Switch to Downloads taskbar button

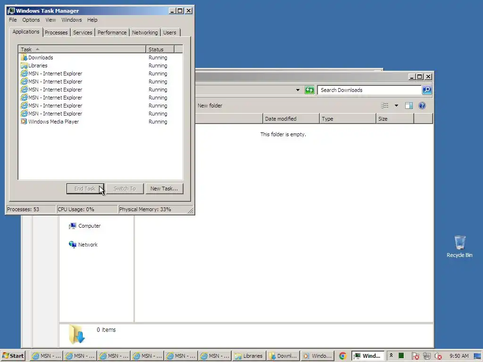tap(283, 356)
